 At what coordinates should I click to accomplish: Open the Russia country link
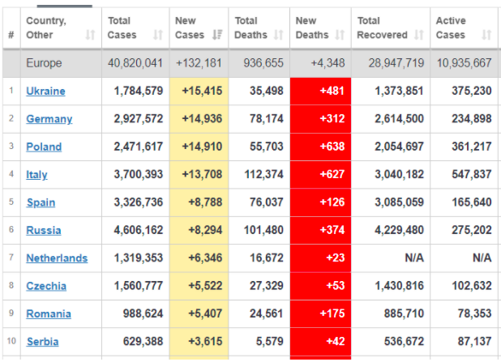pyautogui.click(x=44, y=230)
